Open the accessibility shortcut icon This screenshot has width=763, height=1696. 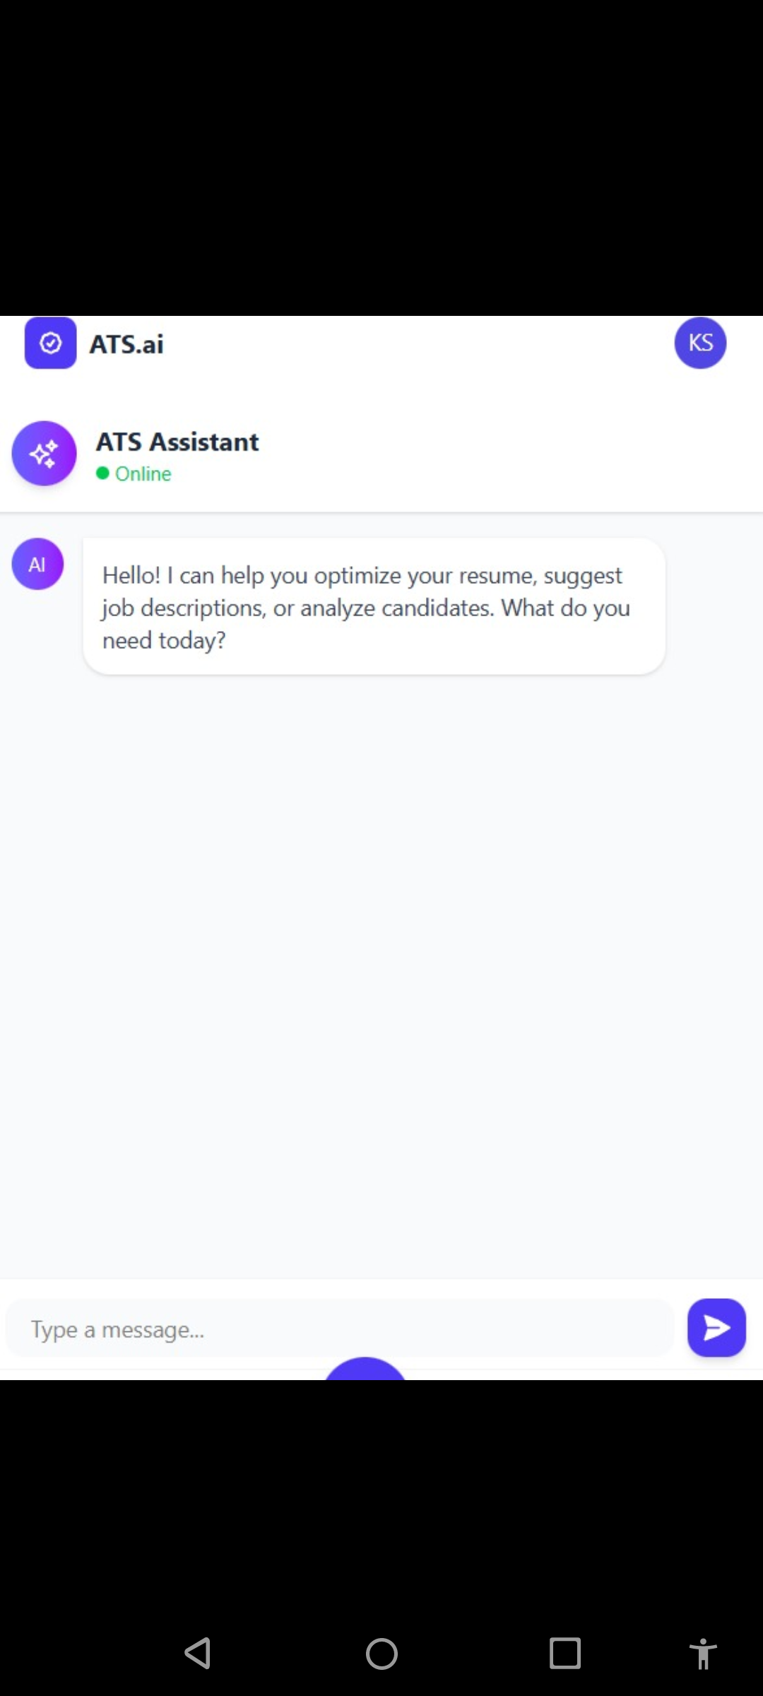(703, 1654)
